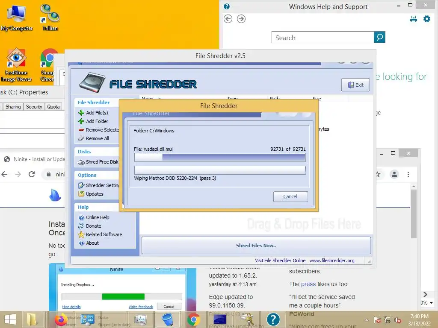Click the network tray icon
The width and height of the screenshot is (438, 328).
(388, 320)
